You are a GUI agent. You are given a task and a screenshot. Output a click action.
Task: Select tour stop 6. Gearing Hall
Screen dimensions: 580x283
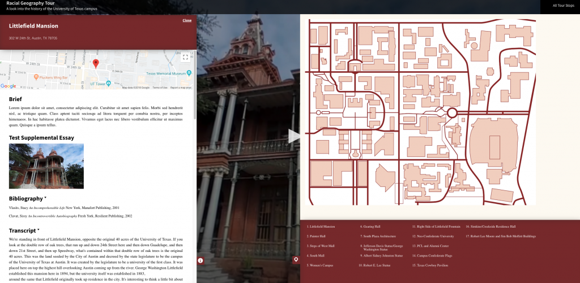[x=370, y=227]
